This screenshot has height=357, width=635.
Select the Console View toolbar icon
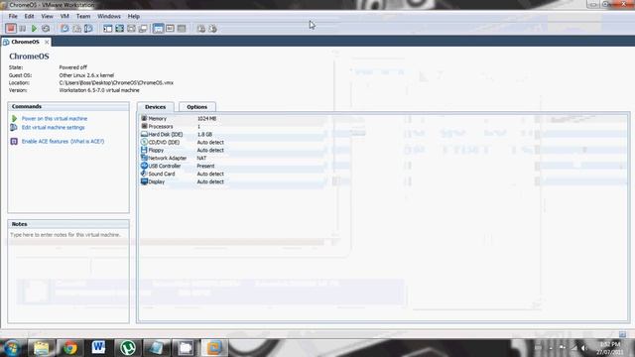(x=170, y=29)
